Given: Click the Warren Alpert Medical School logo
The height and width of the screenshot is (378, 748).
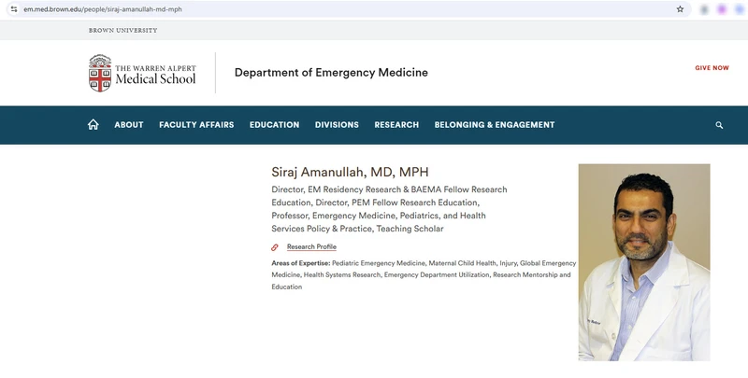Looking at the screenshot, I should (x=142, y=73).
